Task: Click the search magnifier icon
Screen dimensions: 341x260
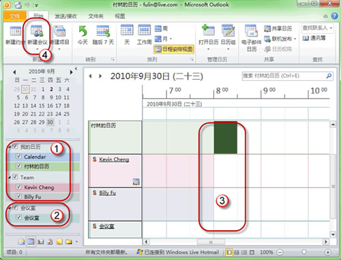Action: point(329,76)
